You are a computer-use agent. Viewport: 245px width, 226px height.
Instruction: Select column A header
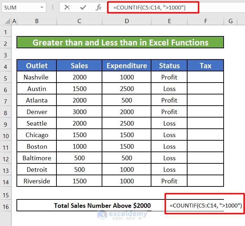coord(14,21)
